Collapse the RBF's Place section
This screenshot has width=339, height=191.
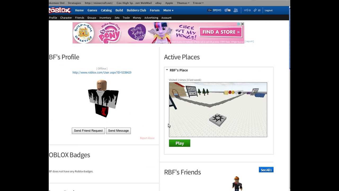coord(167,70)
